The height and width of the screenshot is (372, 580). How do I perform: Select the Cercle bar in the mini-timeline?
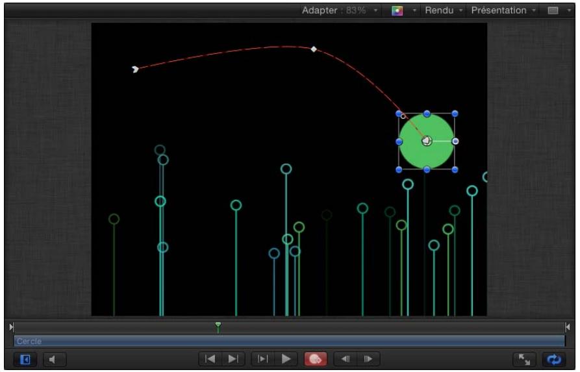pyautogui.click(x=289, y=341)
